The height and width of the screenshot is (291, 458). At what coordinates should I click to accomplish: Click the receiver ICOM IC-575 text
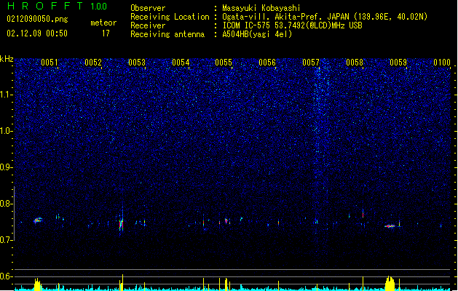292,25
